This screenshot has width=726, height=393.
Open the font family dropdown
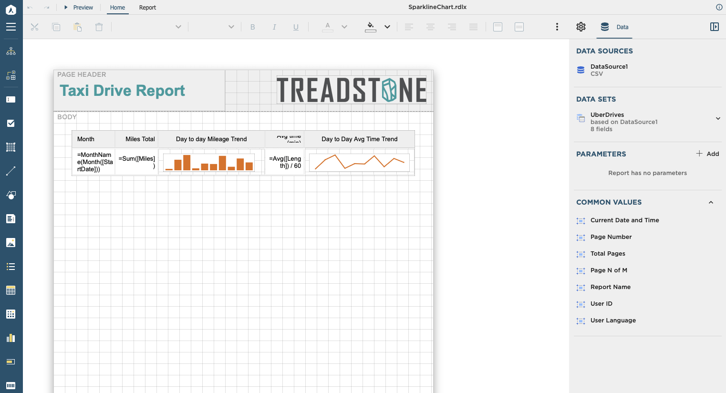[x=178, y=27]
